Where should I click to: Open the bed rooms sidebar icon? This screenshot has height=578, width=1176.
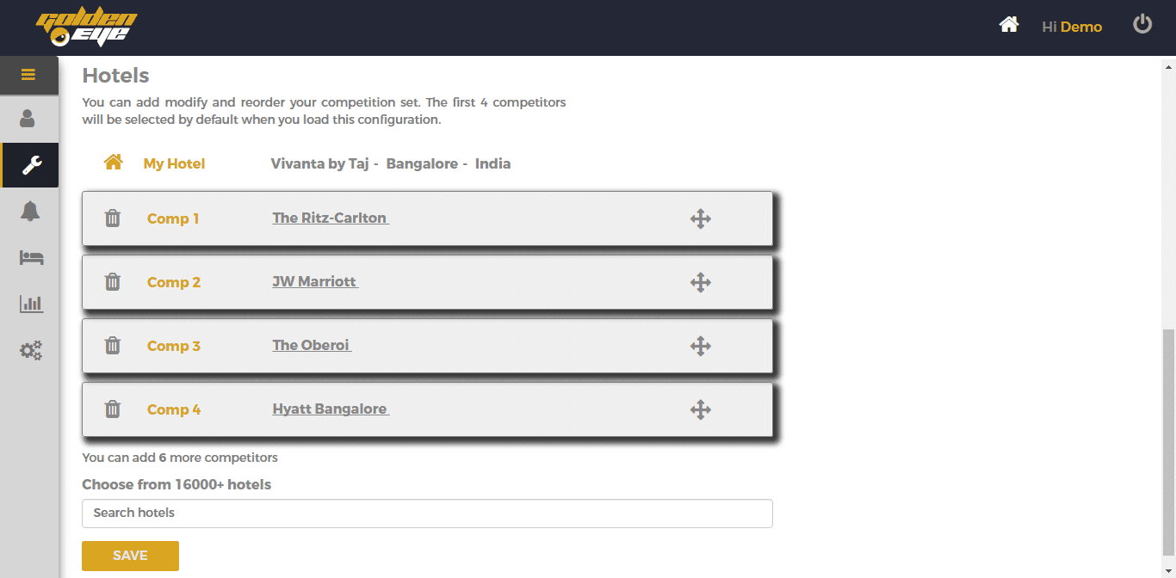pos(31,257)
